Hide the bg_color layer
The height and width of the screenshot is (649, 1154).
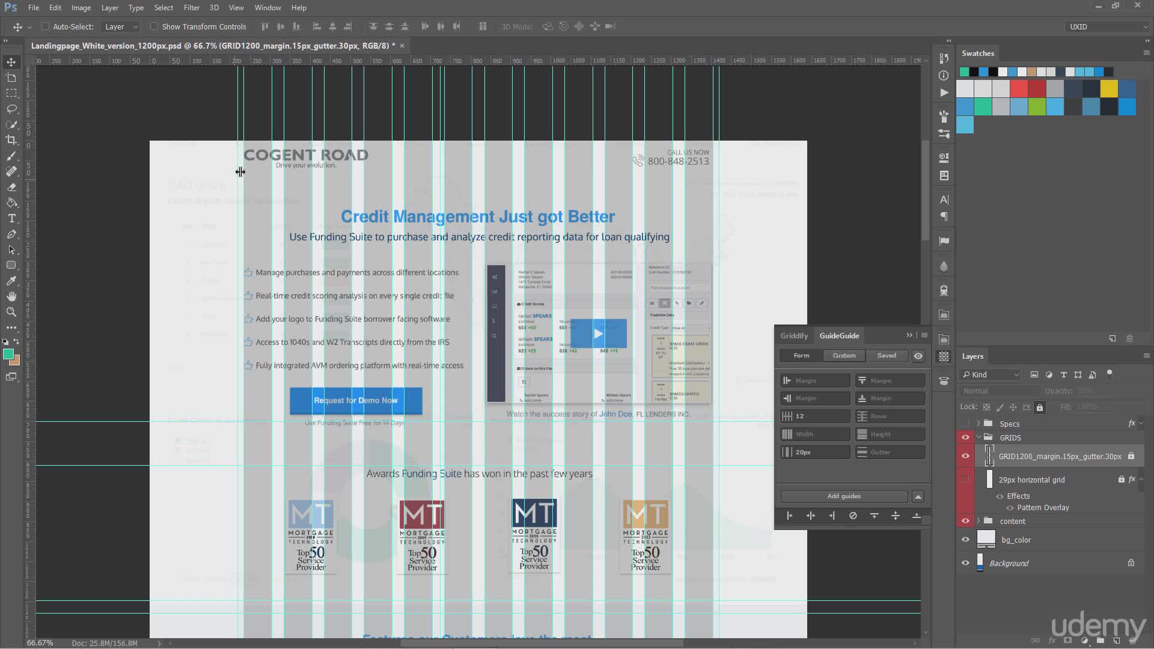(x=965, y=540)
